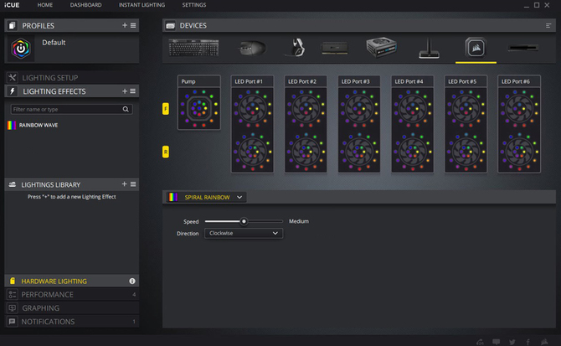Expand the Lighting Effects section header

72,91
